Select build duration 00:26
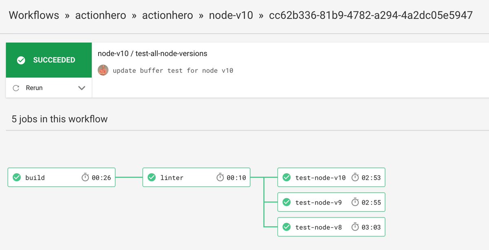The width and height of the screenshot is (489, 250). pyautogui.click(x=101, y=178)
